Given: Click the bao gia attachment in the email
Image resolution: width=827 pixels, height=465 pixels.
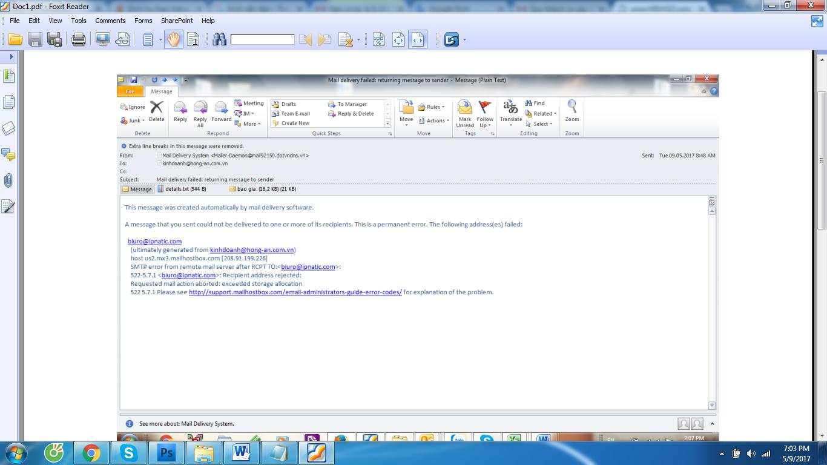Looking at the screenshot, I should (263, 189).
